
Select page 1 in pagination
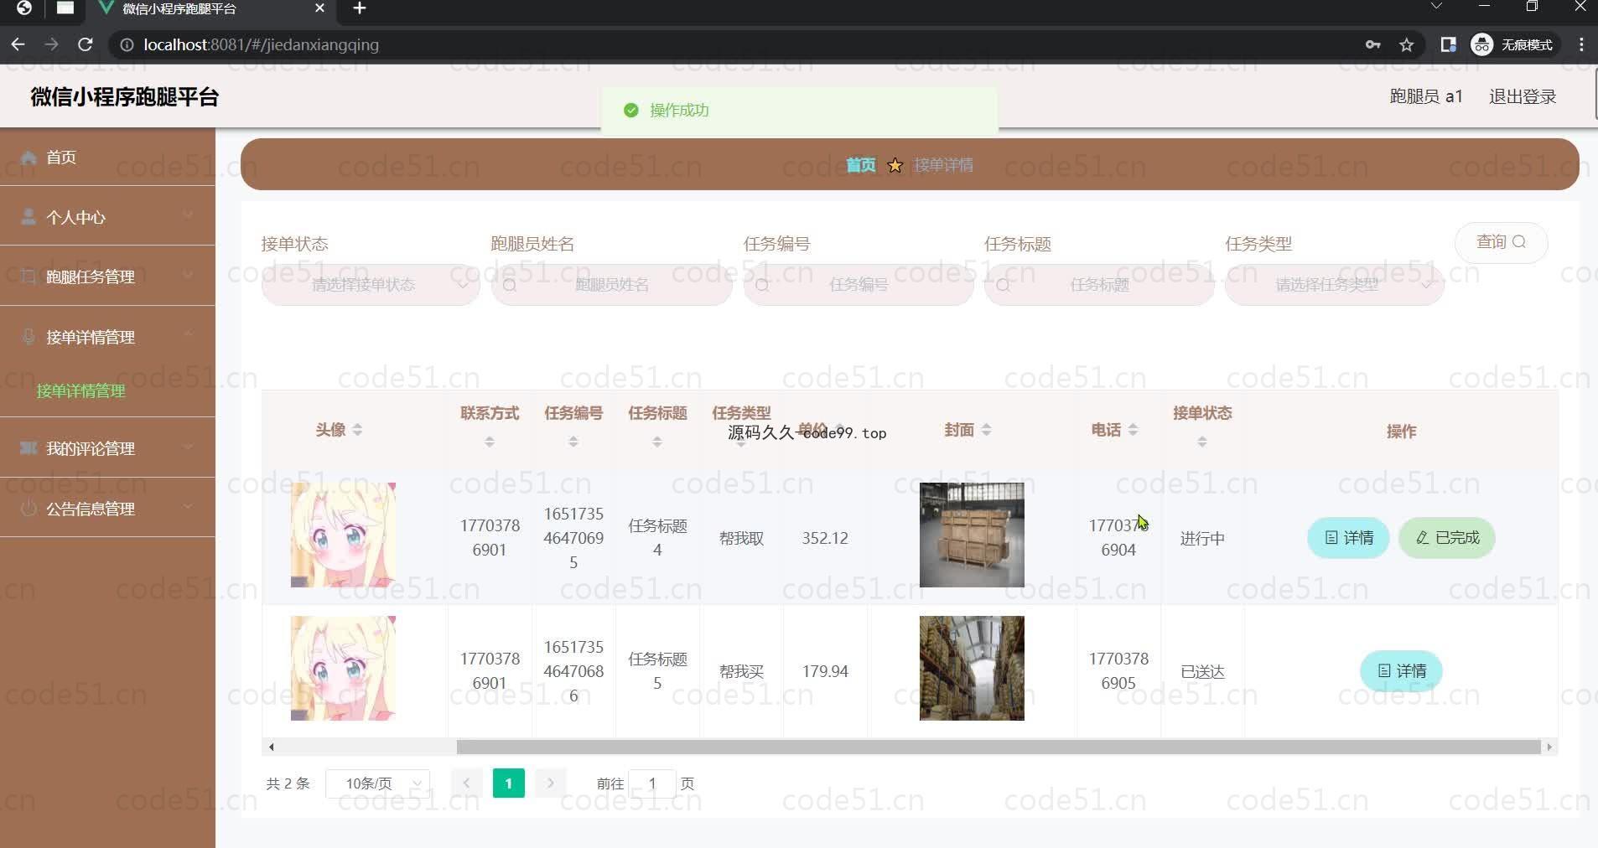tap(508, 783)
